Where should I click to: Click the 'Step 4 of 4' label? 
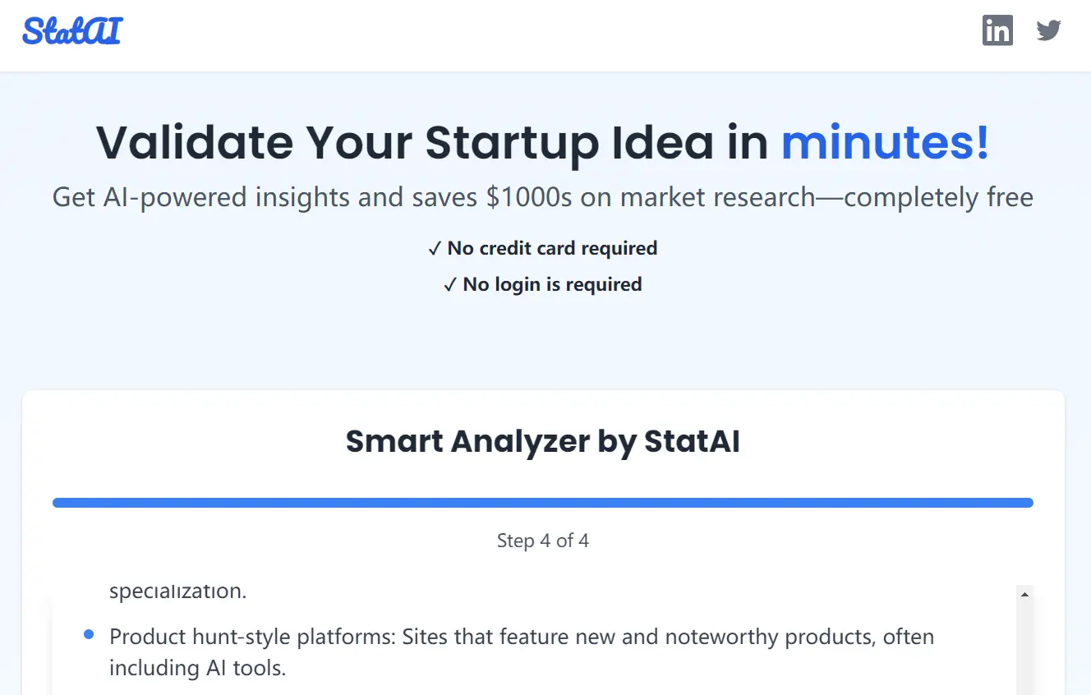tap(543, 541)
